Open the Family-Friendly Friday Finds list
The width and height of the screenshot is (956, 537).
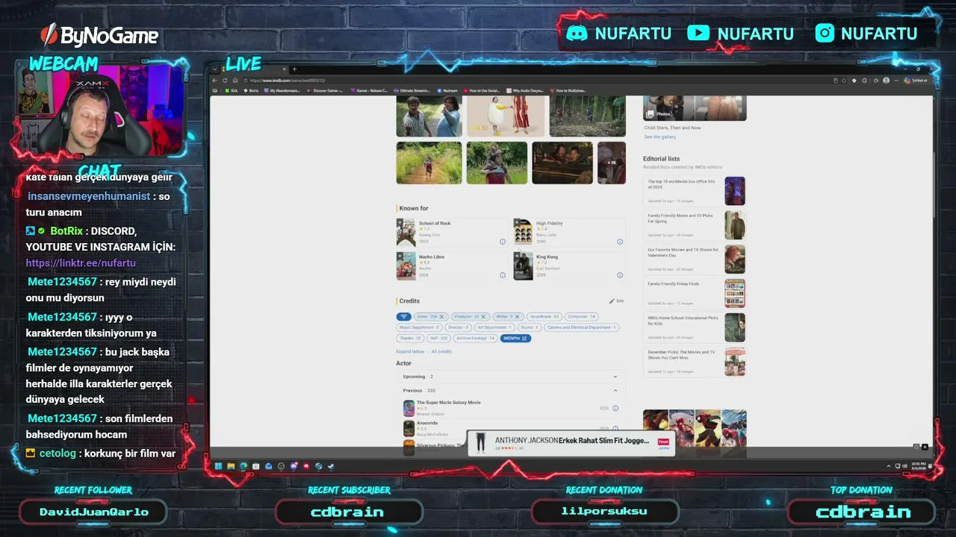pyautogui.click(x=695, y=293)
